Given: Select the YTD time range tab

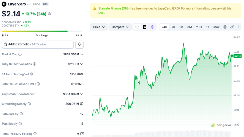Looking at the screenshot, I should pos(199,27).
